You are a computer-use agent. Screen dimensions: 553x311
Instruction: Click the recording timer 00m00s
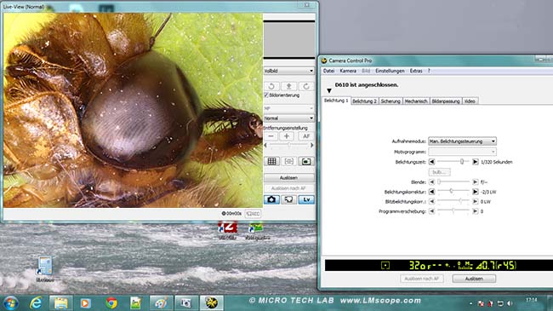pos(231,214)
